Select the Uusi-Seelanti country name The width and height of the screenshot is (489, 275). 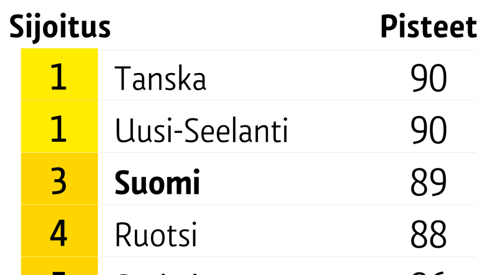[x=202, y=131]
